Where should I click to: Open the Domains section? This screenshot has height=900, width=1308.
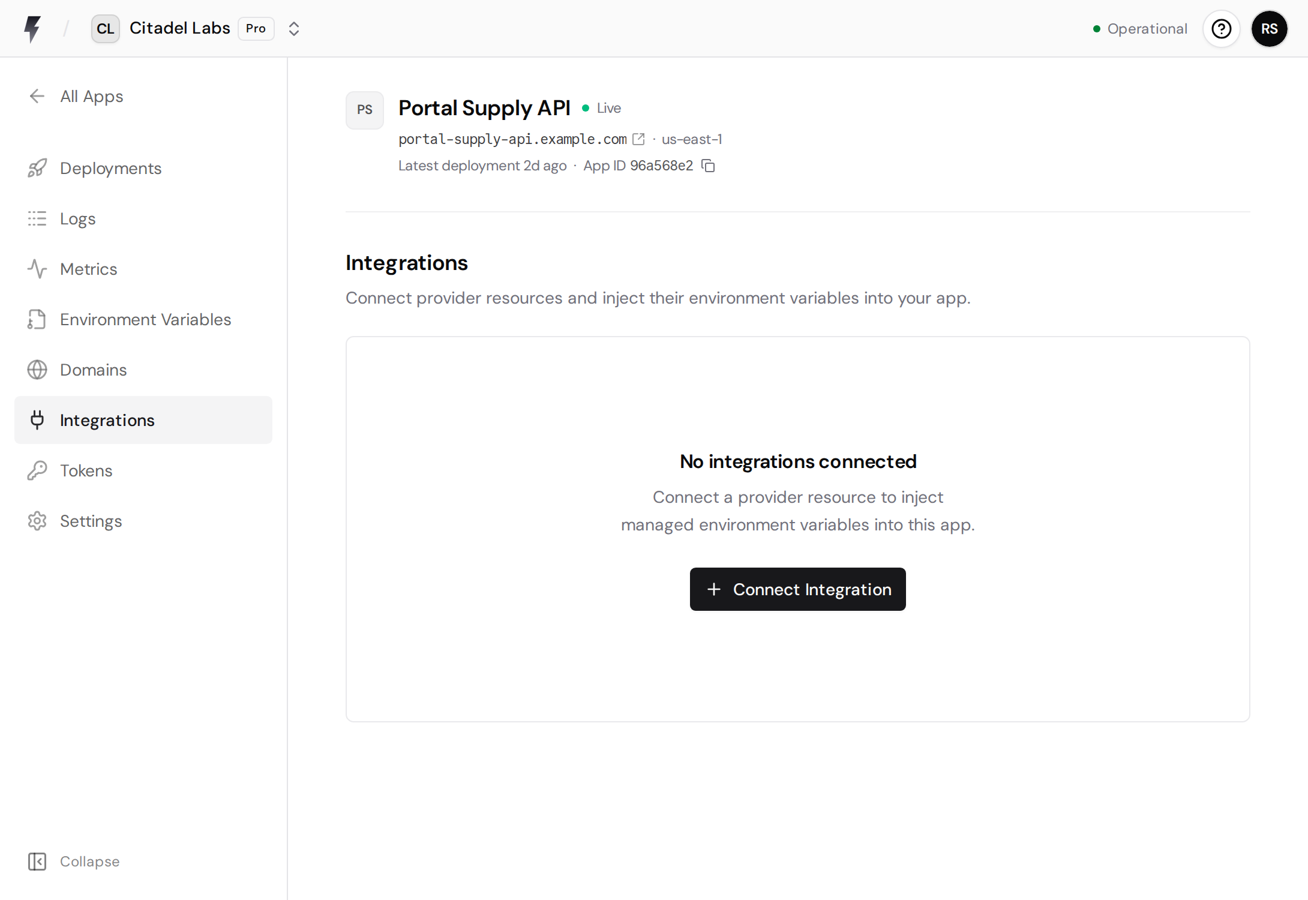point(143,370)
